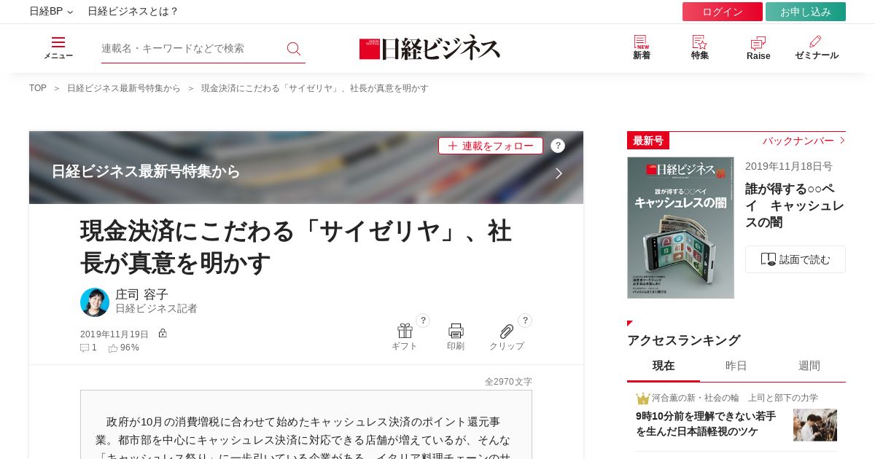This screenshot has width=875, height=459.
Task: Go to TOP breadcrumb
Action: [x=38, y=88]
